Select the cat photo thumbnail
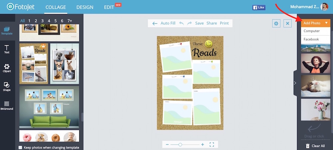Image resolution: width=333 pixels, height=150 pixels. [315, 86]
